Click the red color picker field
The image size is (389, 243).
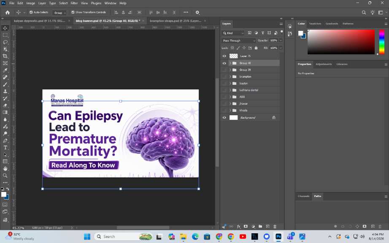point(341,42)
